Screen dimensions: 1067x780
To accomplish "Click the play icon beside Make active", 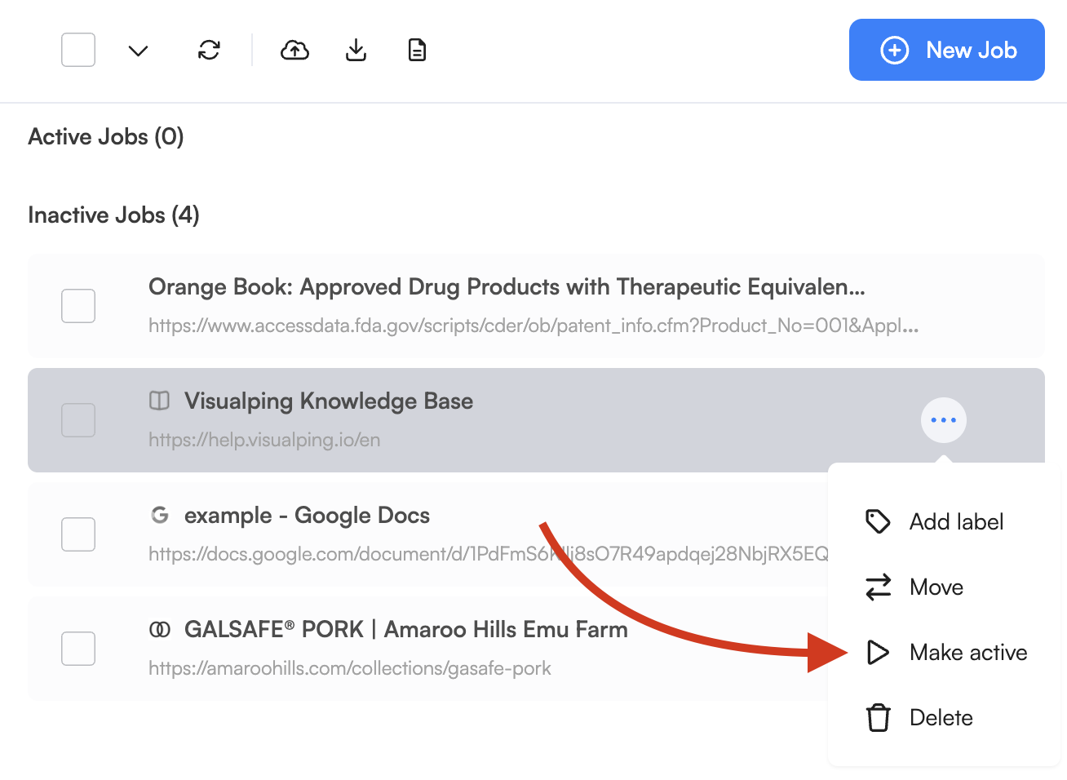I will pyautogui.click(x=878, y=652).
